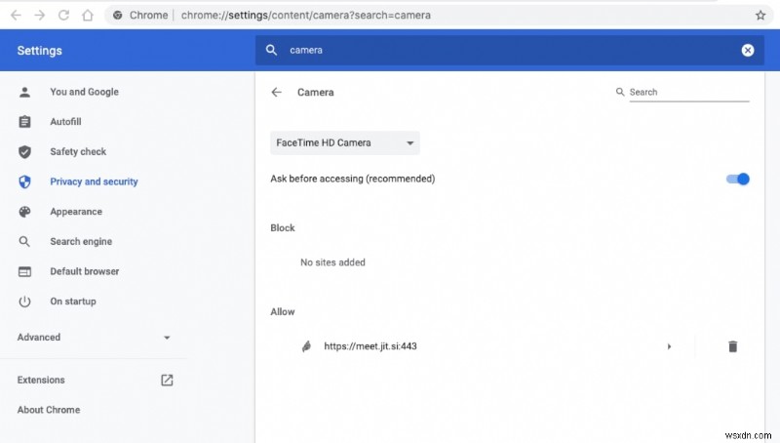Select https://meet.jit.si:443 entry text
The image size is (780, 443).
coord(370,346)
